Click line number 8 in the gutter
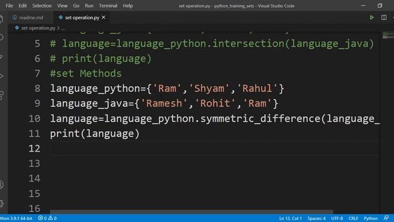This screenshot has height=222, width=394. point(37,88)
